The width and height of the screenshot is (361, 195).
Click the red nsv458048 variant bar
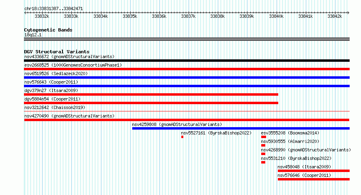point(314,171)
